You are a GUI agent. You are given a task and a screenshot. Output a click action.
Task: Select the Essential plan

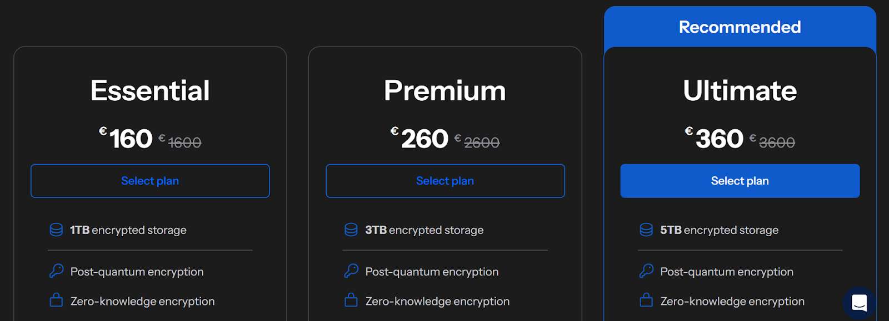click(x=149, y=181)
